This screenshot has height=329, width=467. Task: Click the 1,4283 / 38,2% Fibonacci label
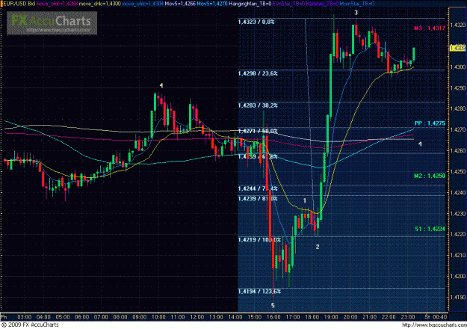258,105
